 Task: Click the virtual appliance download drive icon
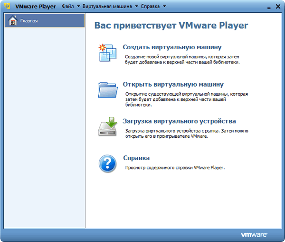[108, 126]
